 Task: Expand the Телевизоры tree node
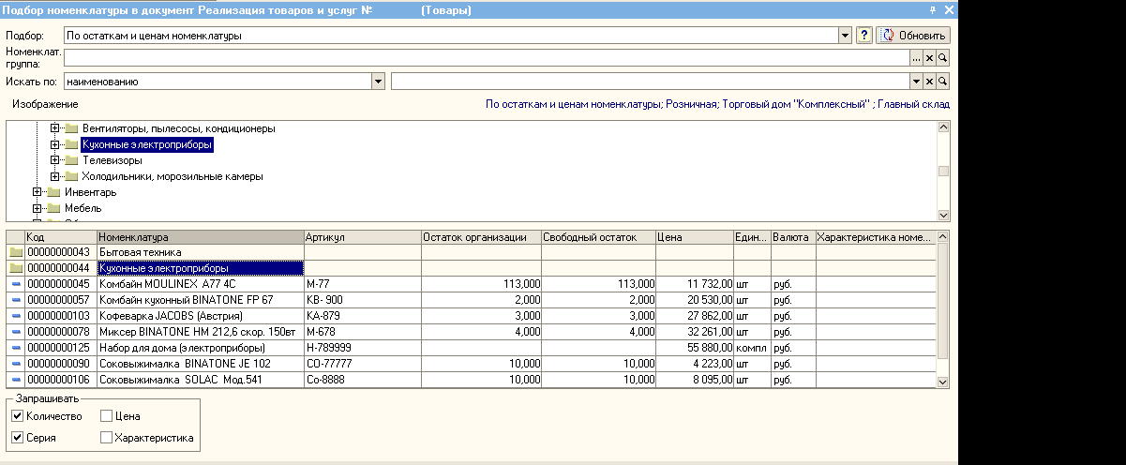[x=55, y=160]
